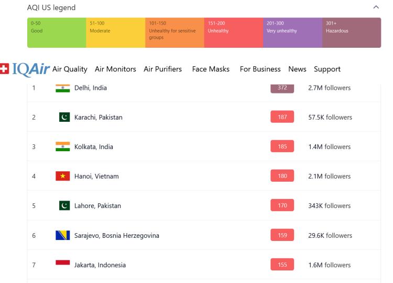Open the Face Masks menu
Viewport: 393px width, 283px height.
(x=211, y=69)
